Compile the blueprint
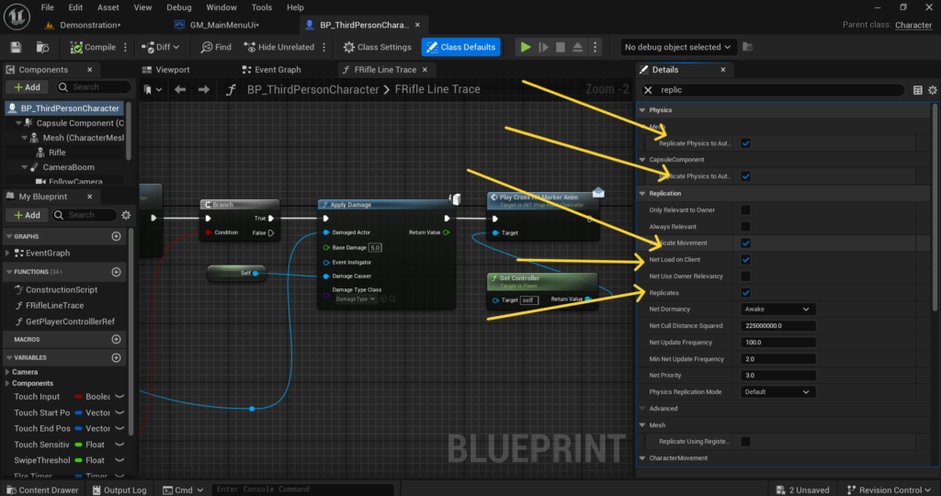 [93, 47]
